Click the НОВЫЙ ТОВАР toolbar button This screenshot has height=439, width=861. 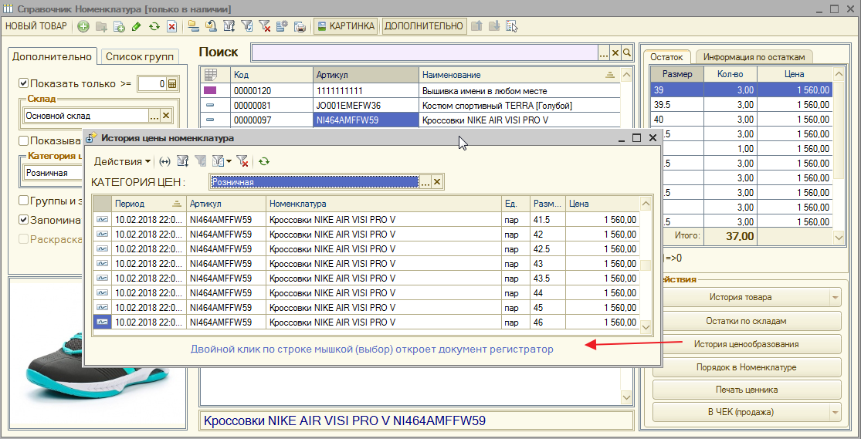[36, 25]
